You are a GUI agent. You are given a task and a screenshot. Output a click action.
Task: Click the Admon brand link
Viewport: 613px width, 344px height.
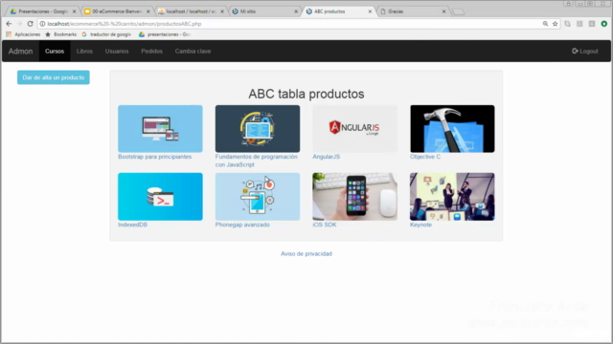[x=20, y=51]
